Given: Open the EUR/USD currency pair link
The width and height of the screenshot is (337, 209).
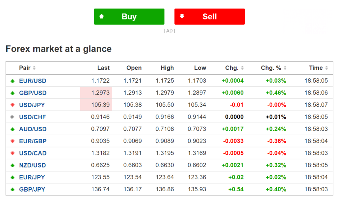Looking at the screenshot, I should pyautogui.click(x=33, y=81).
